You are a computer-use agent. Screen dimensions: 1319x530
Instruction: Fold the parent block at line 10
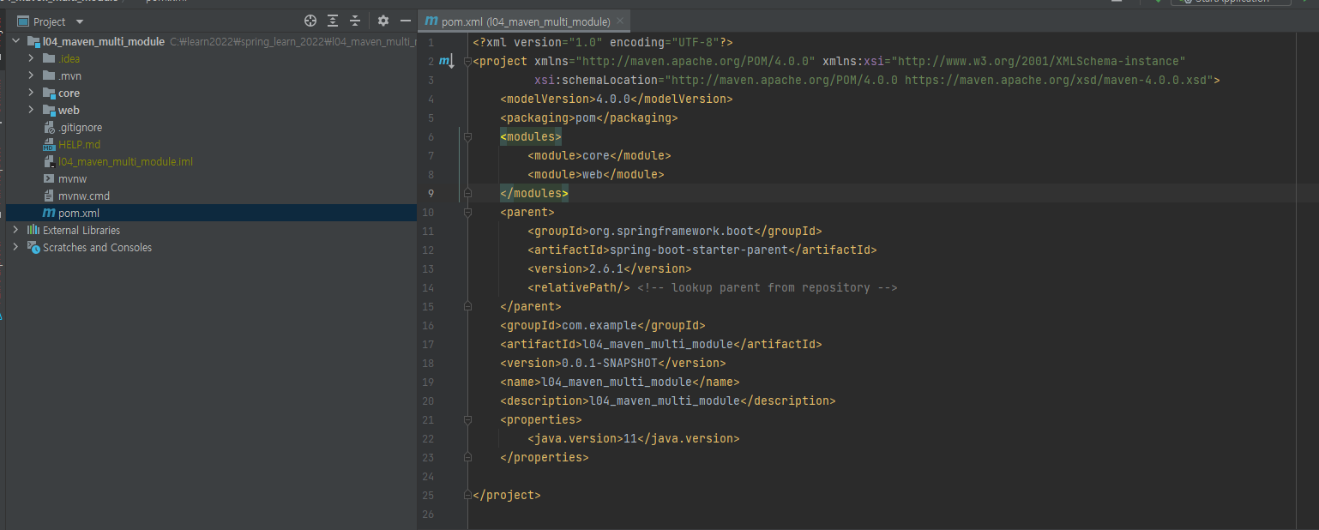click(x=467, y=212)
